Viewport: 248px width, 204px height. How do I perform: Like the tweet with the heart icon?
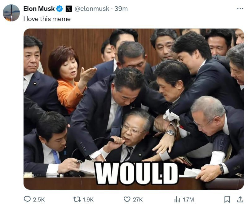[x=127, y=199]
